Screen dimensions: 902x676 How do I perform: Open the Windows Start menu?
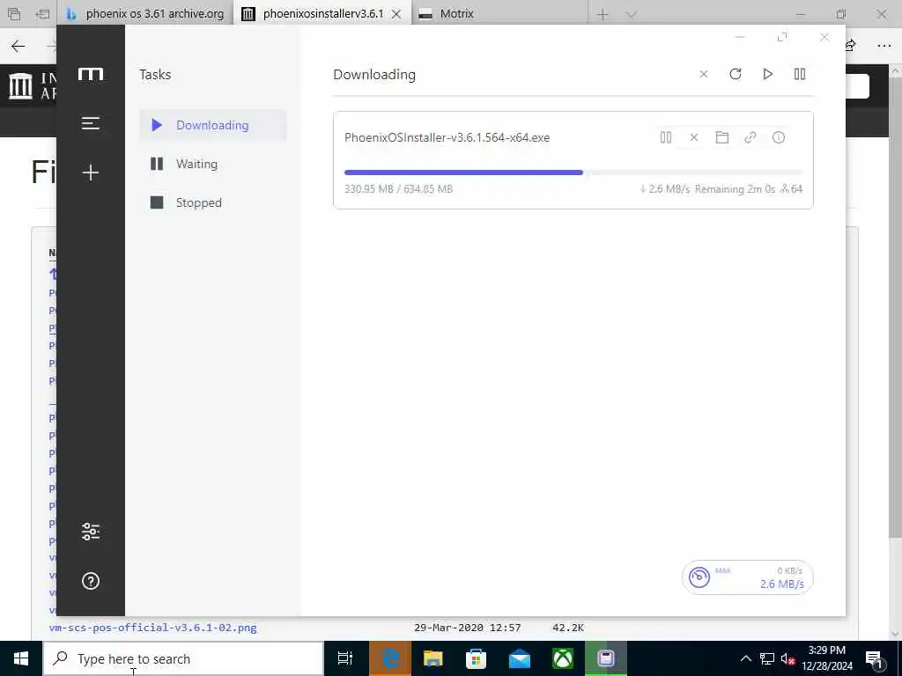point(21,658)
